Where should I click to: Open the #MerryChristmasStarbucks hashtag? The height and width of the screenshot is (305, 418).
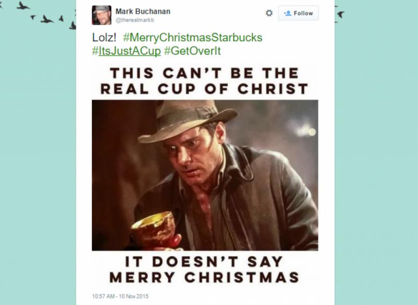point(193,37)
